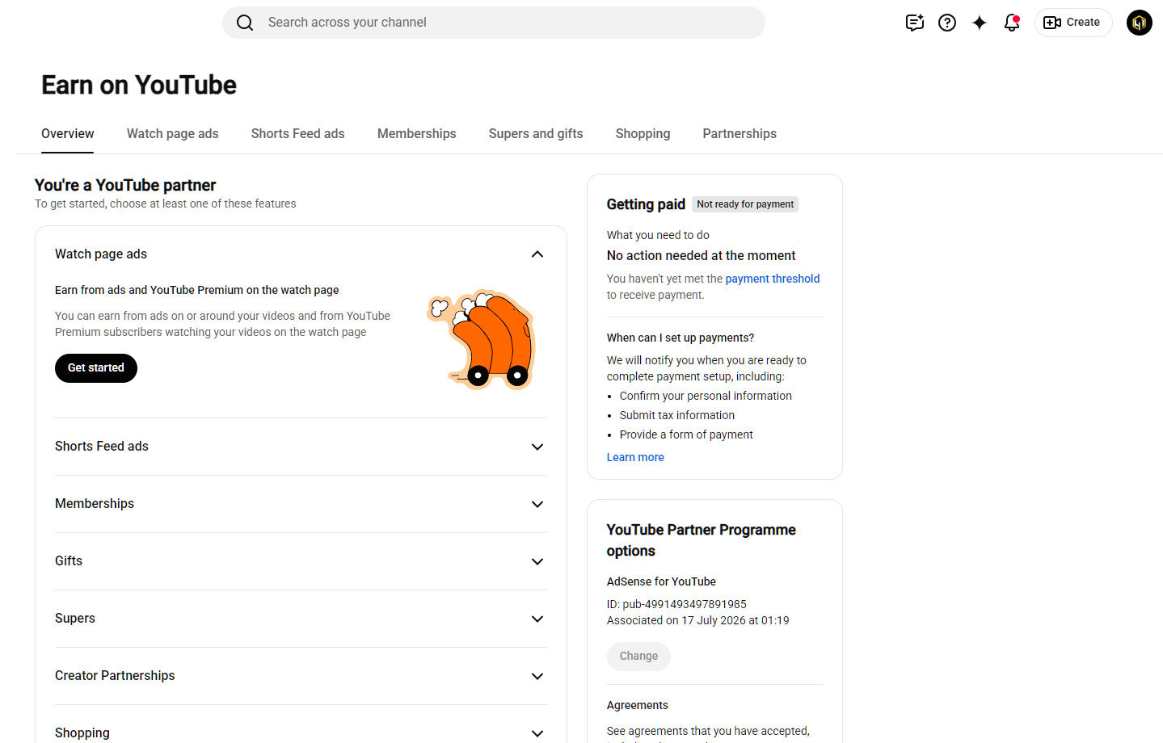Click Learn more under payment setup
Screen dimensions: 1163x743
point(635,457)
